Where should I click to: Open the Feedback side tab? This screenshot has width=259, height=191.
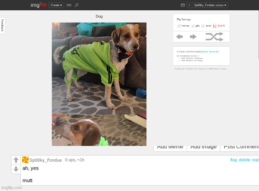(x=2, y=26)
